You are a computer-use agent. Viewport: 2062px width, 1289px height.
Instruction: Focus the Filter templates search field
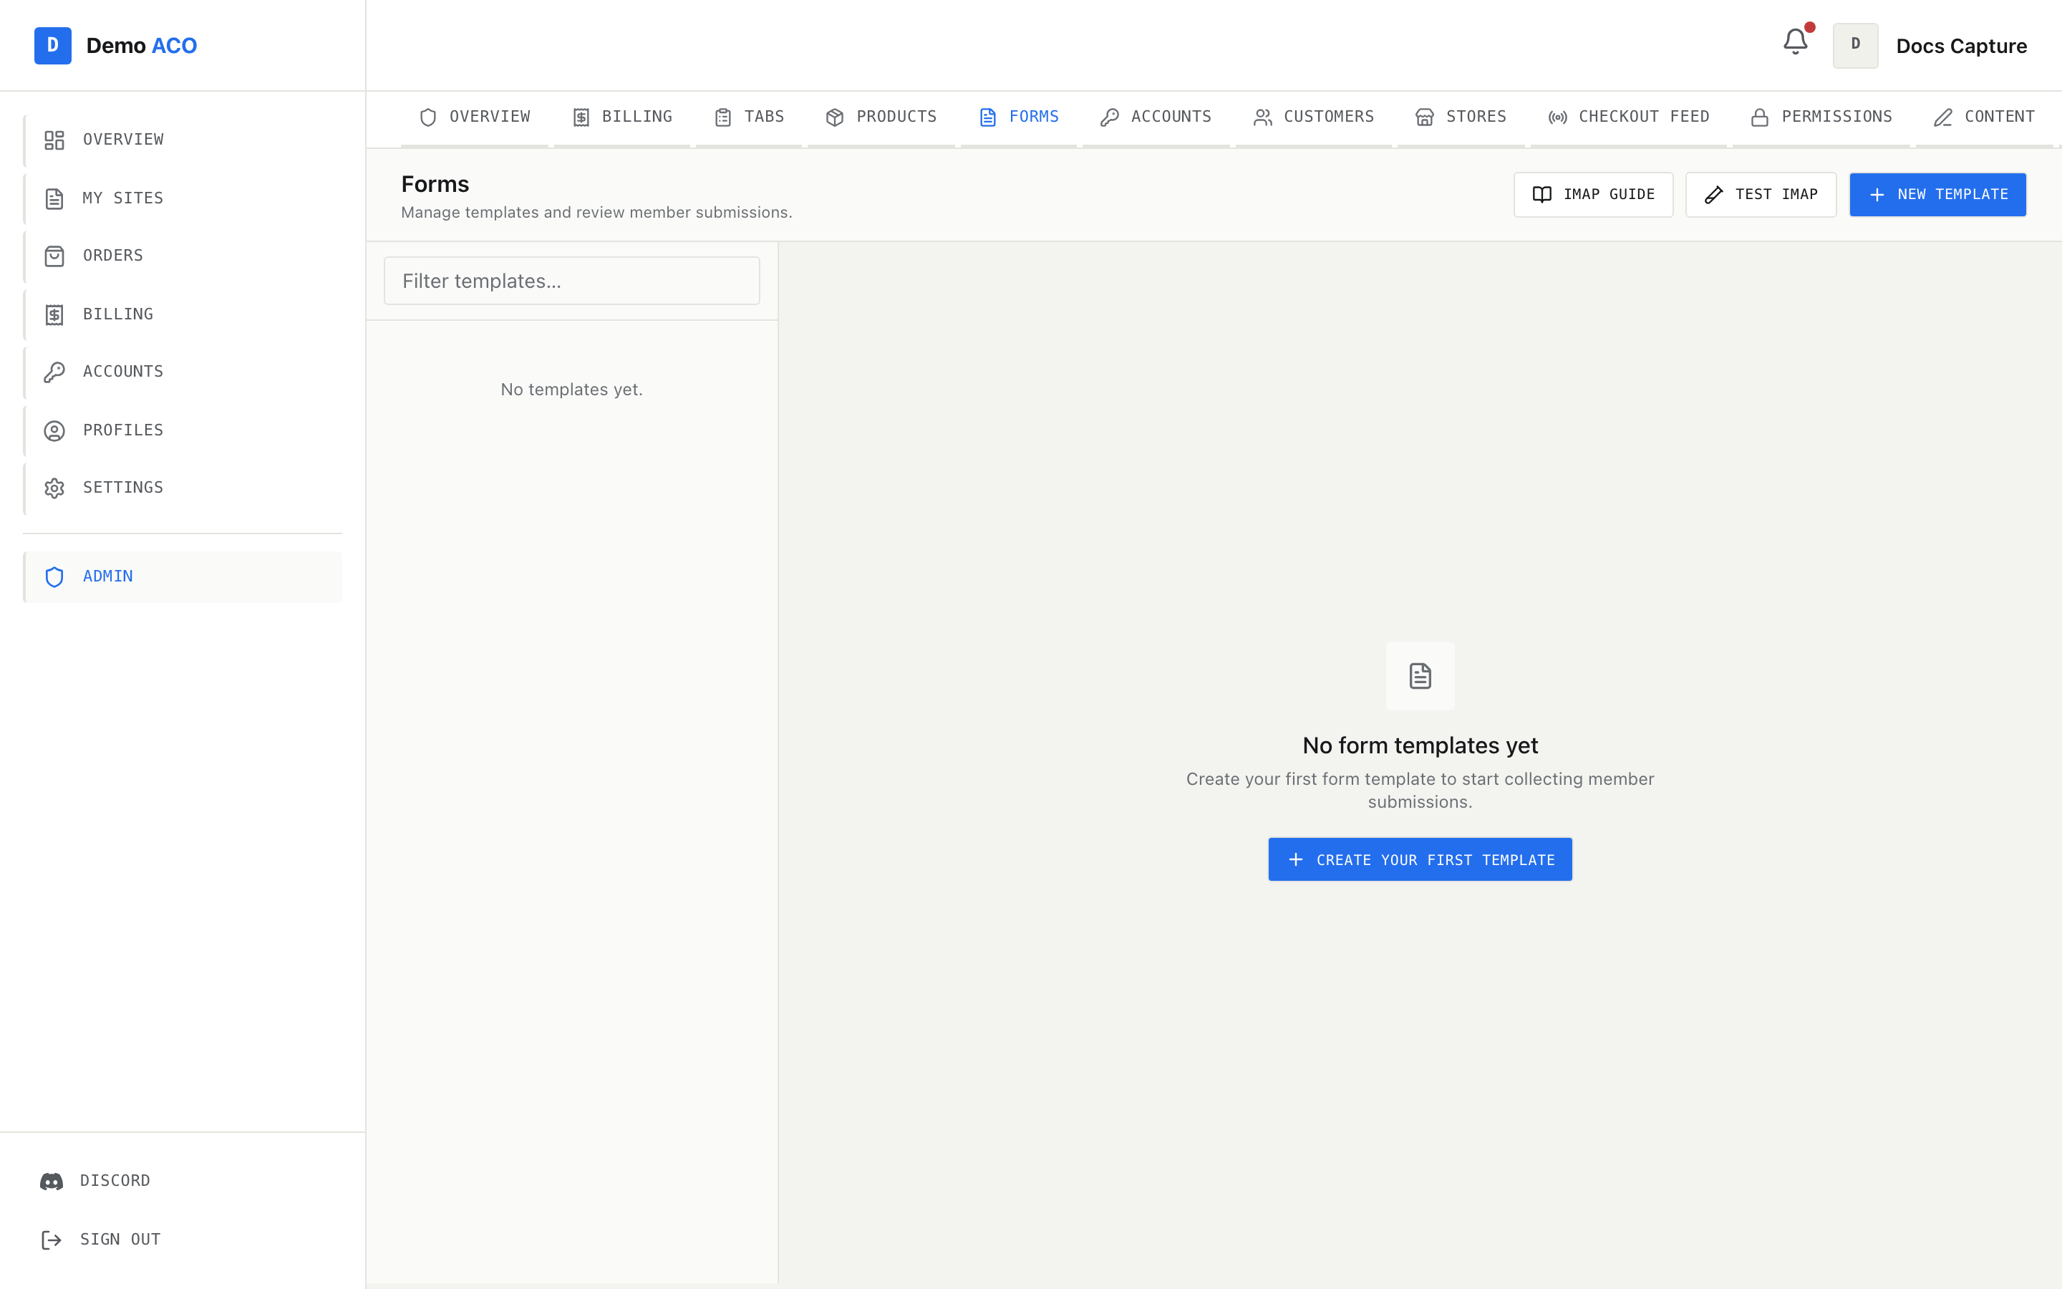tap(572, 281)
